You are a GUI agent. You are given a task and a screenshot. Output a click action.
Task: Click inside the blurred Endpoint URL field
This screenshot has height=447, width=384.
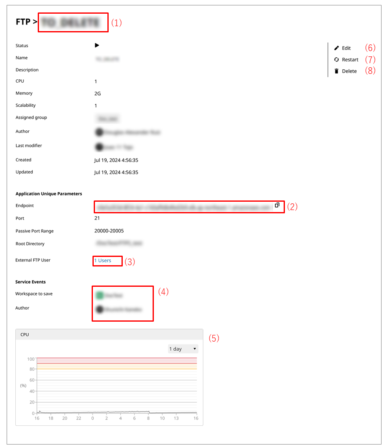[x=182, y=207]
